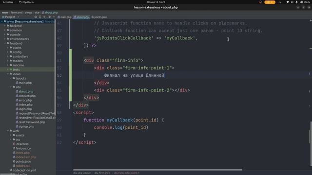Click 'www' in the navigation breadcrumb
The height and width of the screenshot is (175, 312).
5,13
